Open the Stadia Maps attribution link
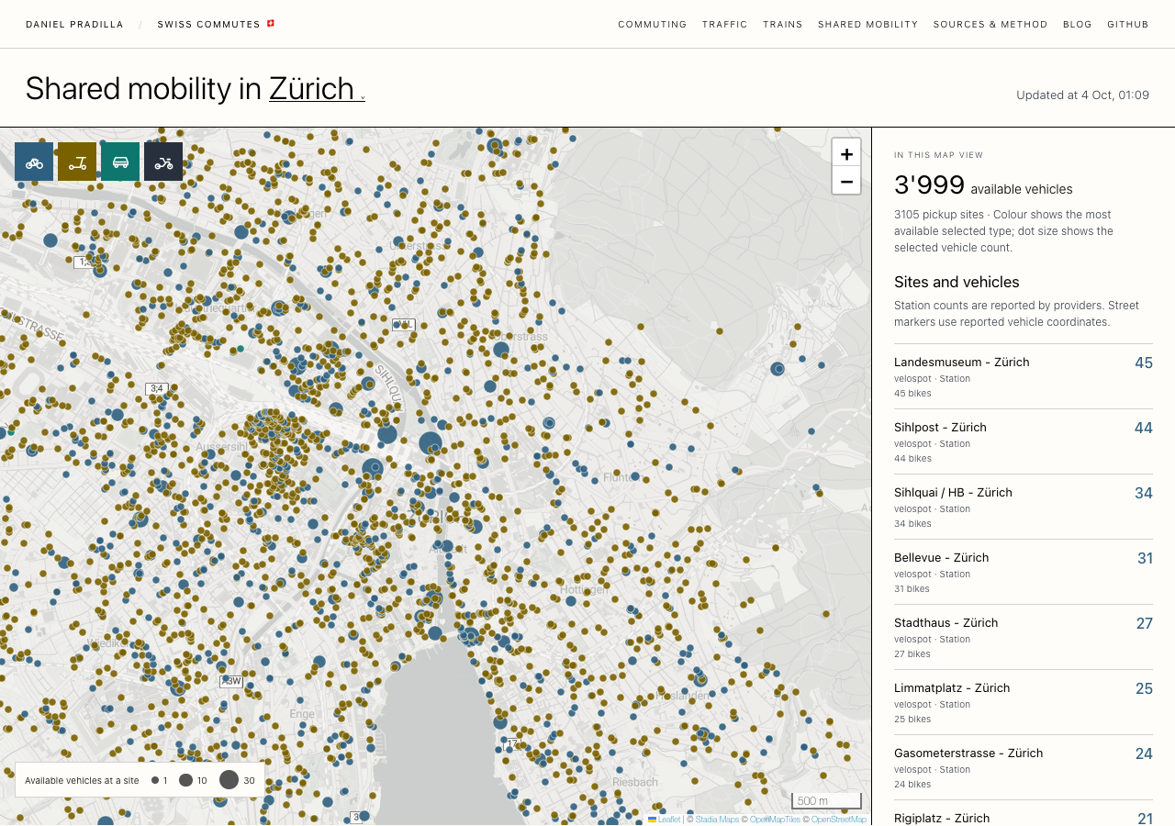This screenshot has height=826, width=1175. (x=717, y=820)
